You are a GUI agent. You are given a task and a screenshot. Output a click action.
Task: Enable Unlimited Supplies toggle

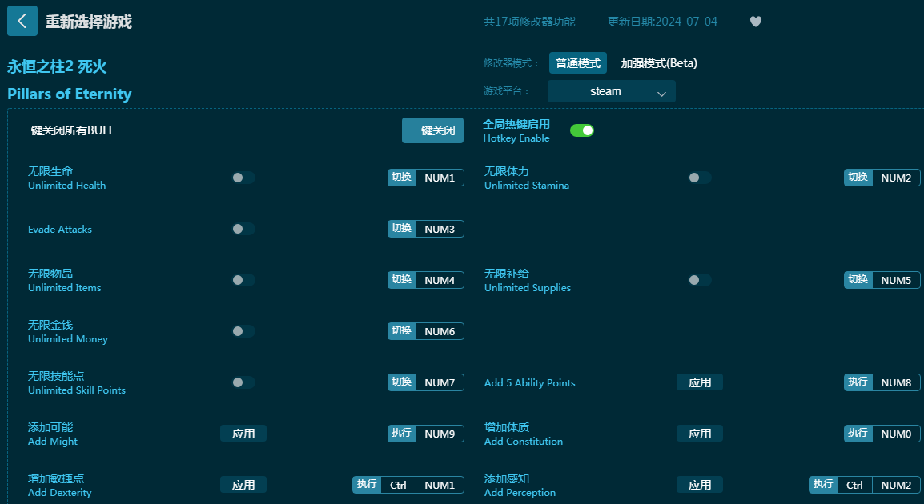700,280
